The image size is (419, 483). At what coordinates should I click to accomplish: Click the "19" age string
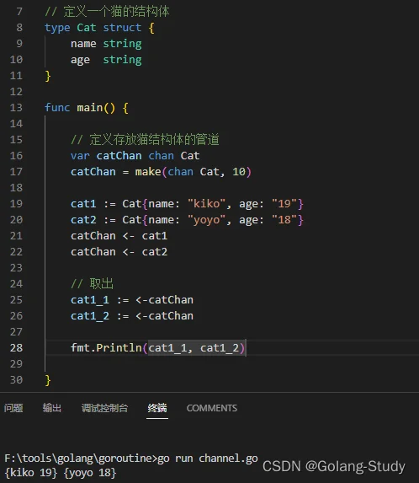tap(284, 204)
